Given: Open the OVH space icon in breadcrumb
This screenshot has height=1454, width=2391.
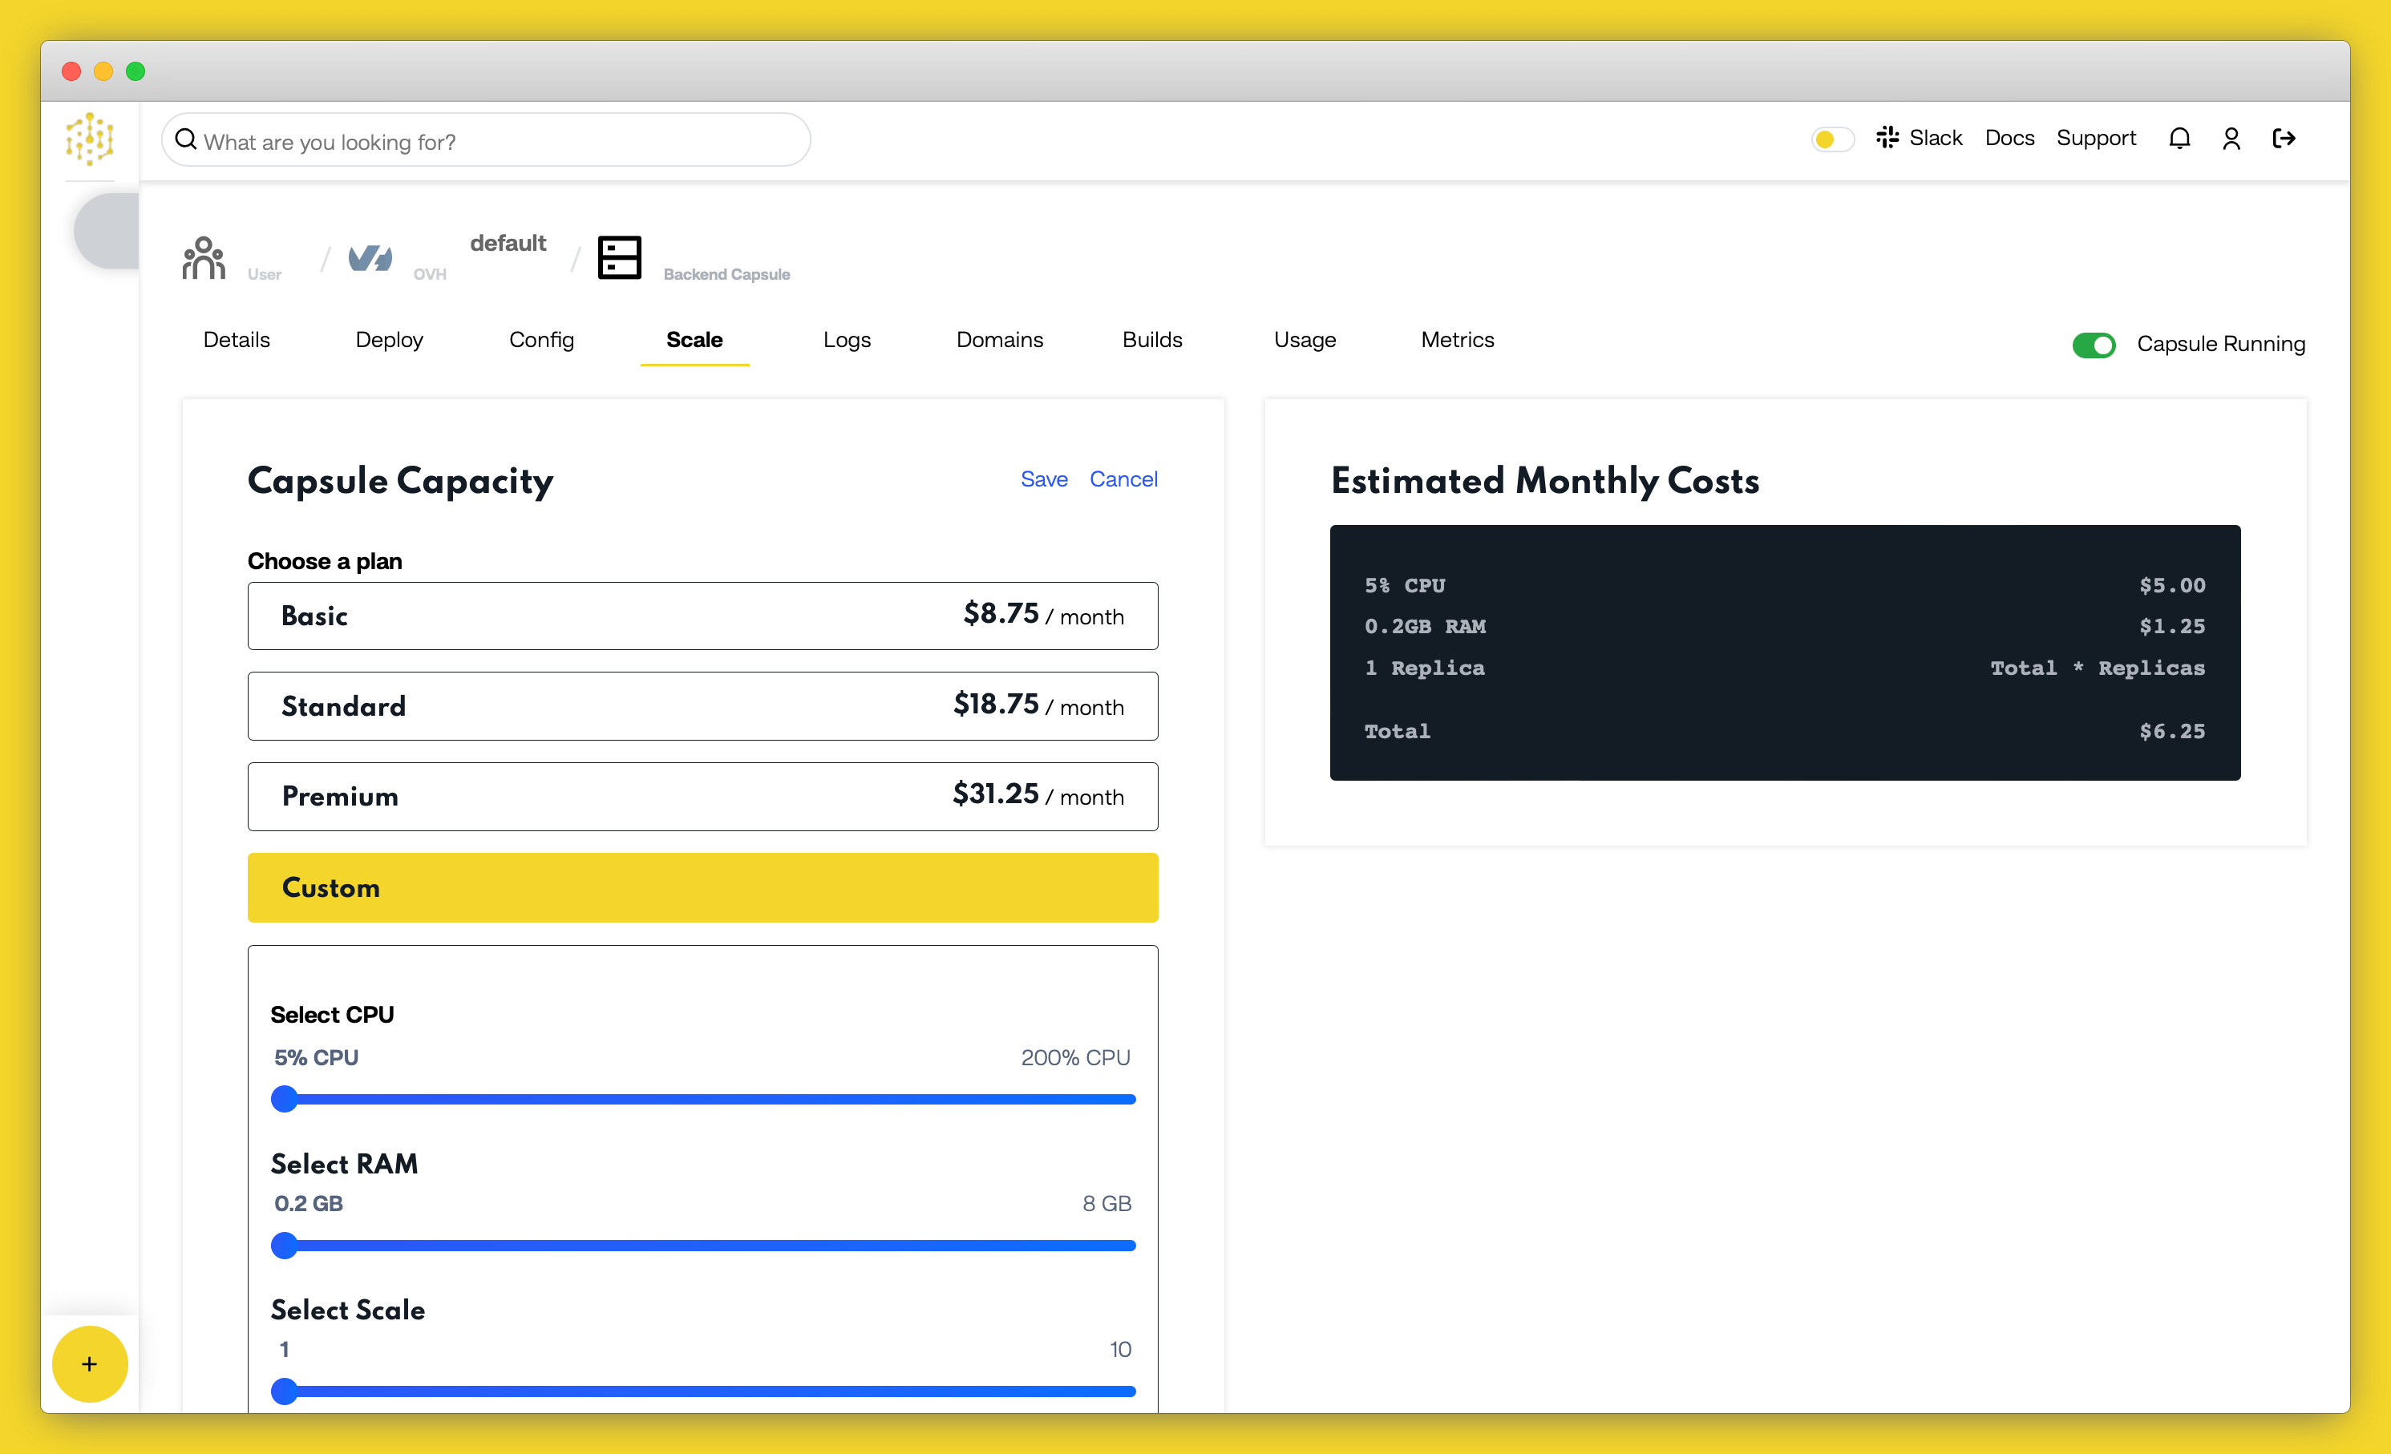Looking at the screenshot, I should coord(370,258).
